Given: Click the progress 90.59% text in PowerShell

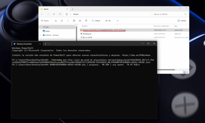Looking at the screenshot, I should (x=99, y=65).
